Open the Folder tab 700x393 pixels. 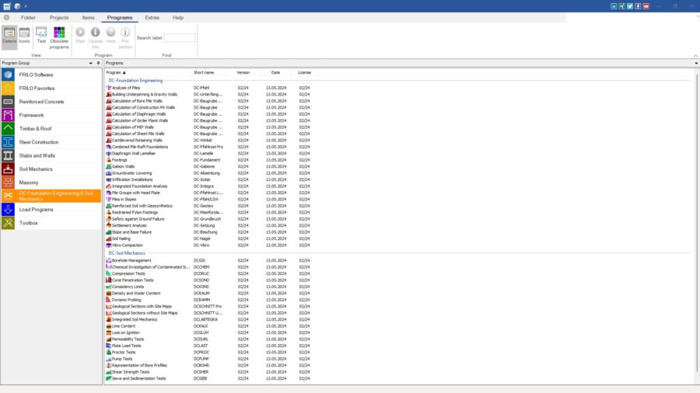(28, 18)
